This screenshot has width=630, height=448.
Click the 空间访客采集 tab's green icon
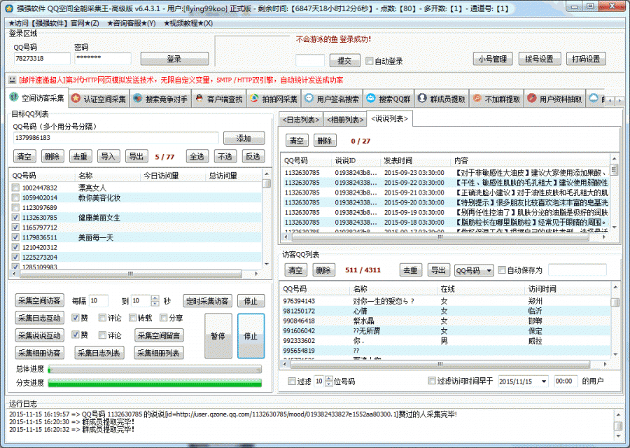(x=14, y=97)
